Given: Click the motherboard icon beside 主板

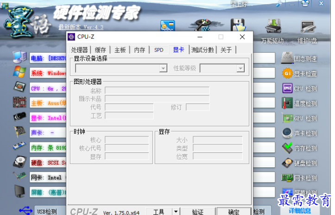Looking at the screenshot, I should (x=19, y=102).
